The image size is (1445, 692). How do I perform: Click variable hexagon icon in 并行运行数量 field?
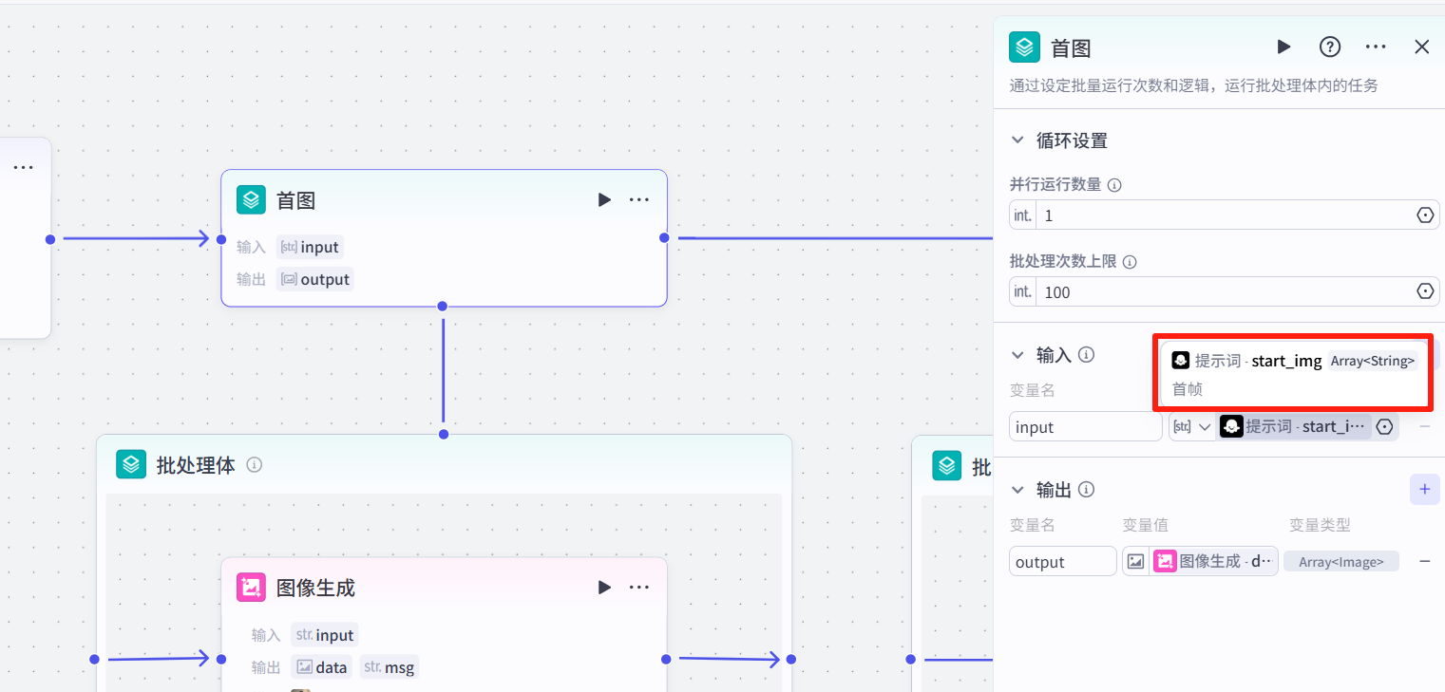pyautogui.click(x=1425, y=215)
